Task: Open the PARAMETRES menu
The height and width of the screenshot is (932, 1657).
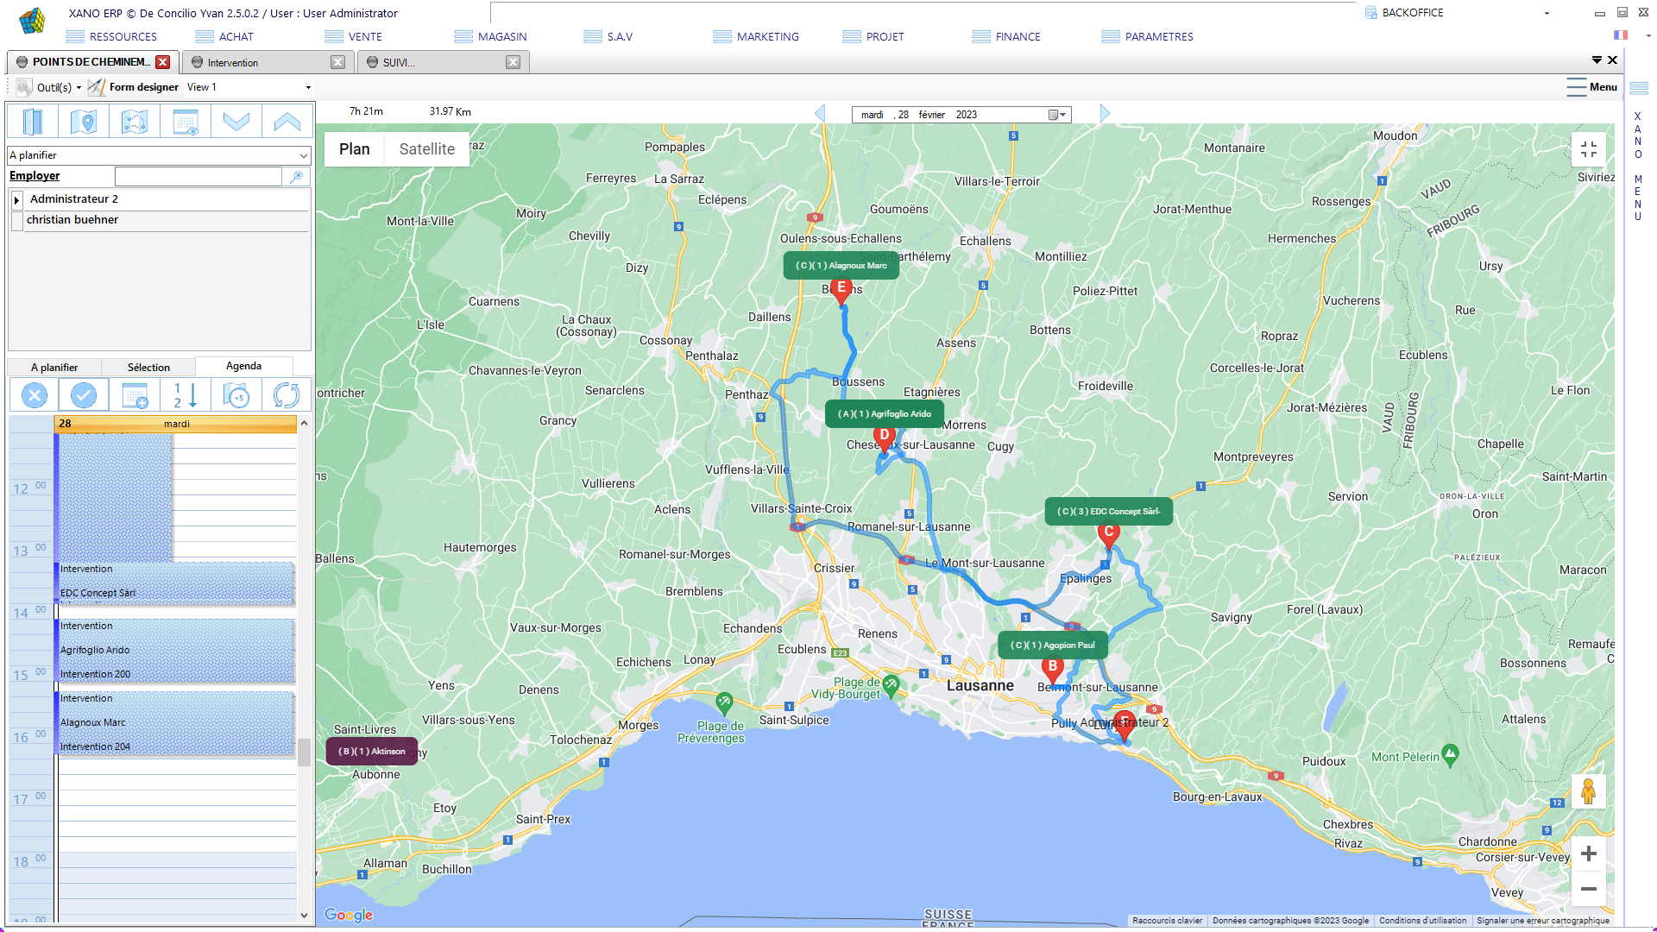Action: click(x=1148, y=36)
